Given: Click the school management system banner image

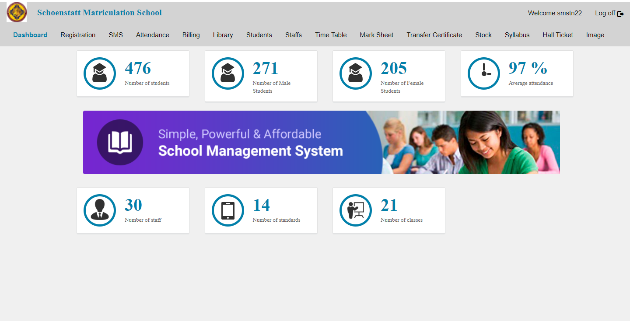Looking at the screenshot, I should 322,142.
